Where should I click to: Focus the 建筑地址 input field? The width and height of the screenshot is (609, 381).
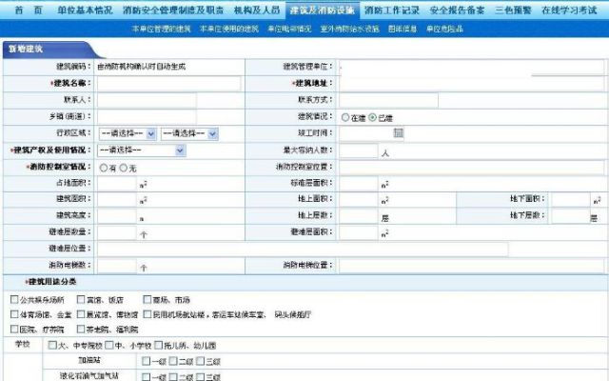472,84
